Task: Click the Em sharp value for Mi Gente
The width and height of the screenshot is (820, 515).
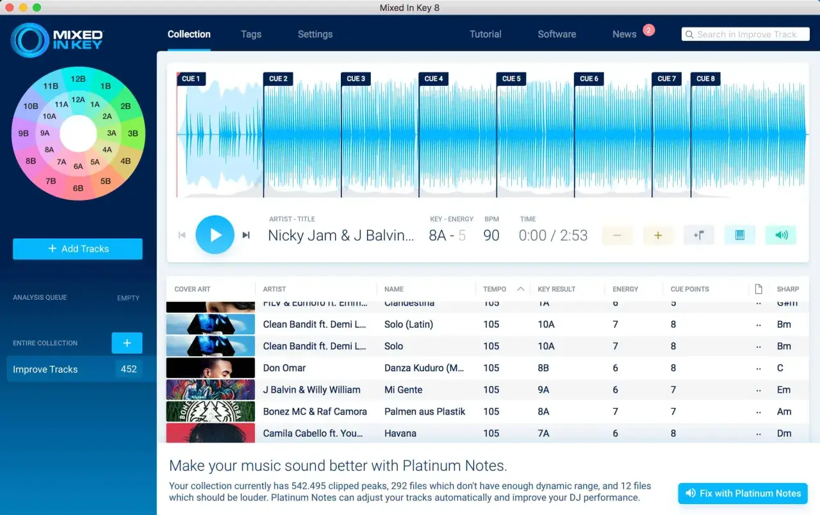Action: (784, 389)
